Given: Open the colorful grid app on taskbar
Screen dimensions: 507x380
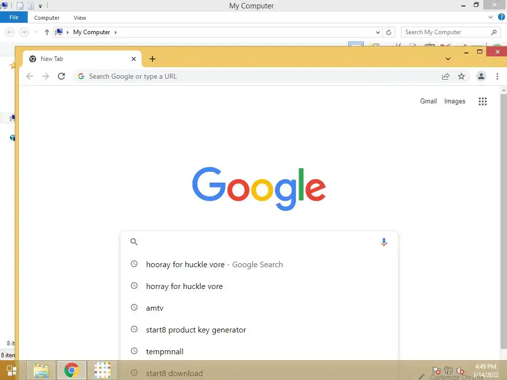Looking at the screenshot, I should click(x=102, y=370).
